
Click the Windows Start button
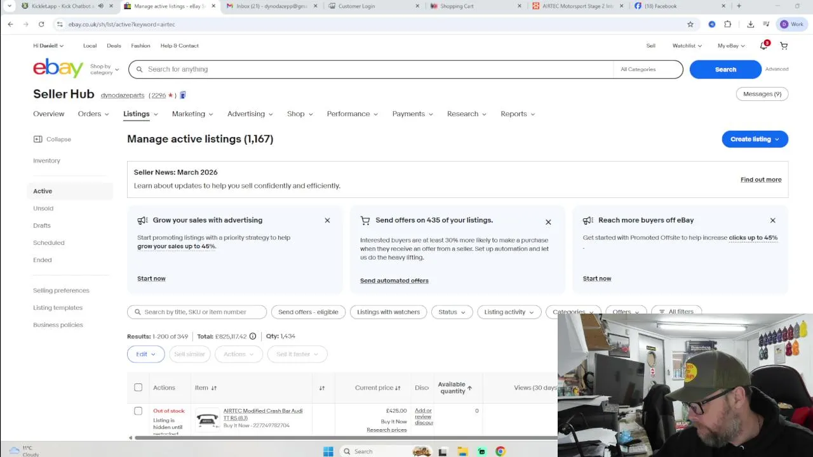pos(328,451)
